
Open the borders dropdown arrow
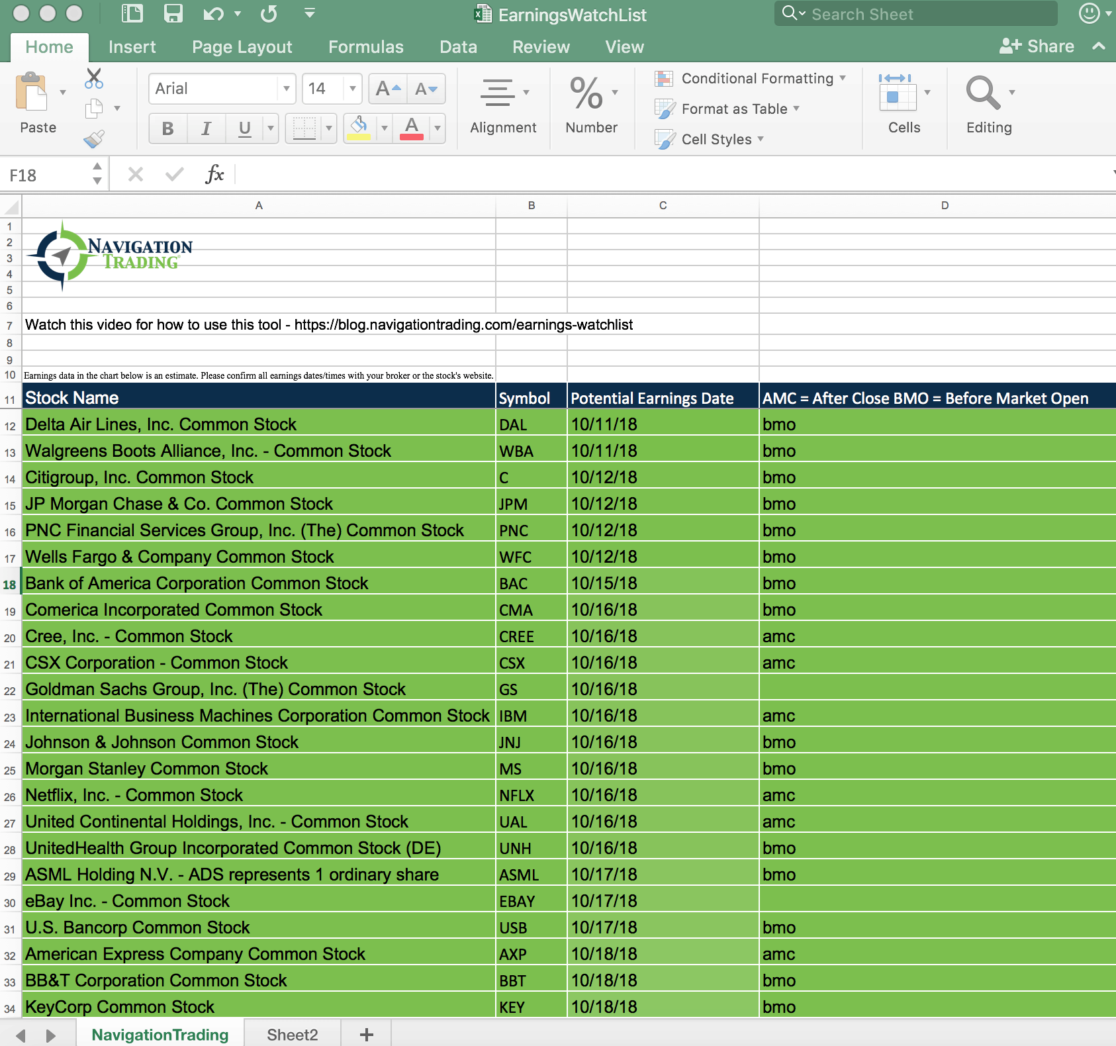click(x=329, y=128)
